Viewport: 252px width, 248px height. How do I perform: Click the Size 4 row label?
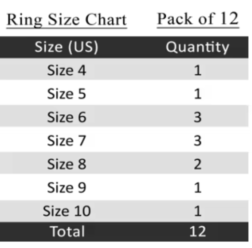point(66,70)
